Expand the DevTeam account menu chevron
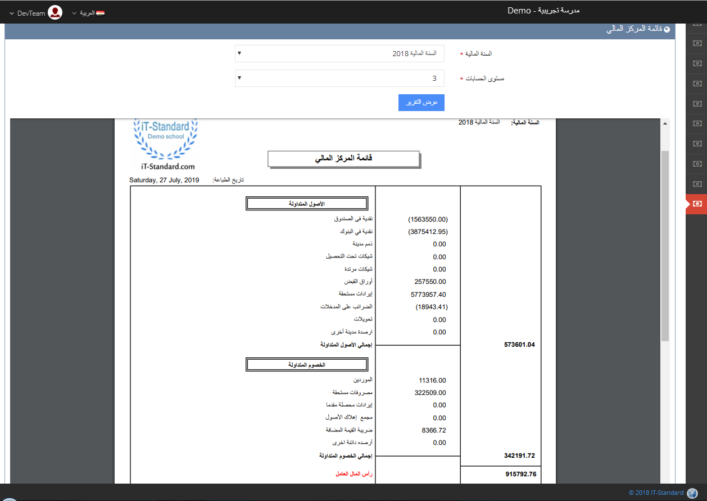707x501 pixels. point(11,13)
